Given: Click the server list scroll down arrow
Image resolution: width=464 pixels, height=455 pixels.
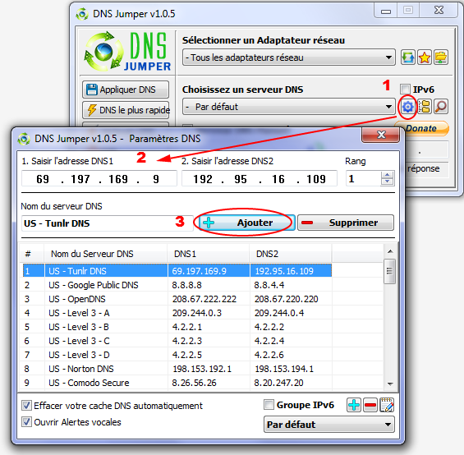Looking at the screenshot, I should point(390,384).
